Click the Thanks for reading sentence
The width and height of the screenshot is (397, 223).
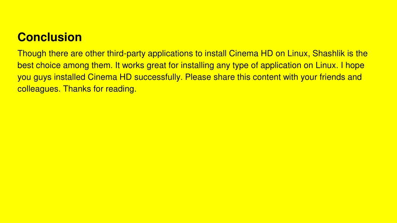[100, 89]
